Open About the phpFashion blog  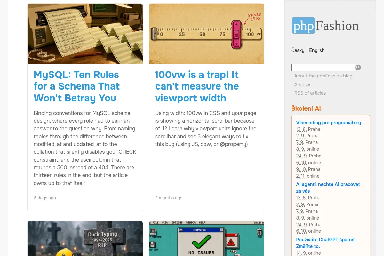(x=323, y=76)
